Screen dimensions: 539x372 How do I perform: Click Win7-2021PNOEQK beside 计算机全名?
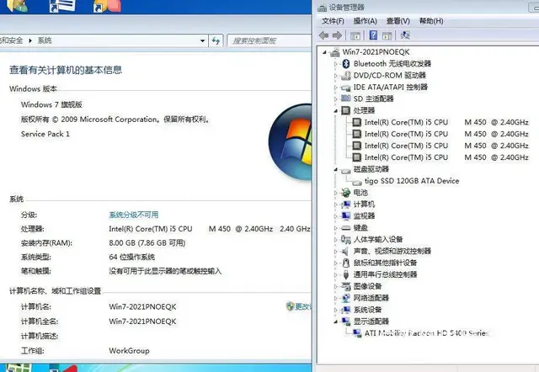(142, 322)
